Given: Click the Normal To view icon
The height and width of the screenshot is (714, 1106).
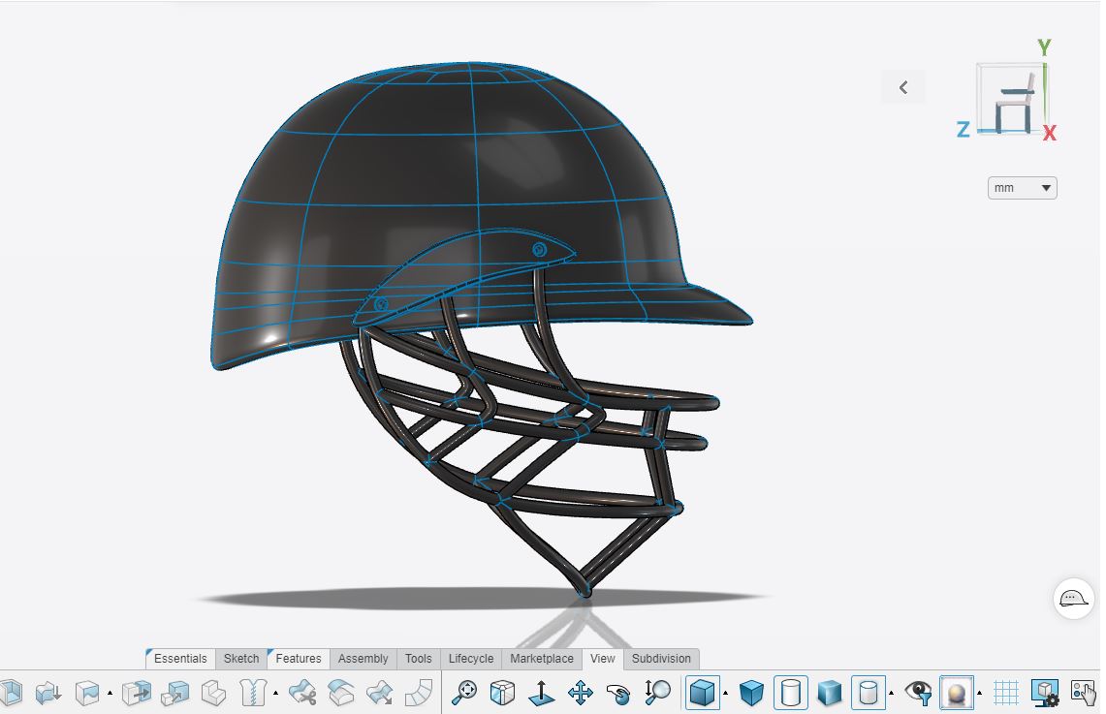Looking at the screenshot, I should [541, 692].
